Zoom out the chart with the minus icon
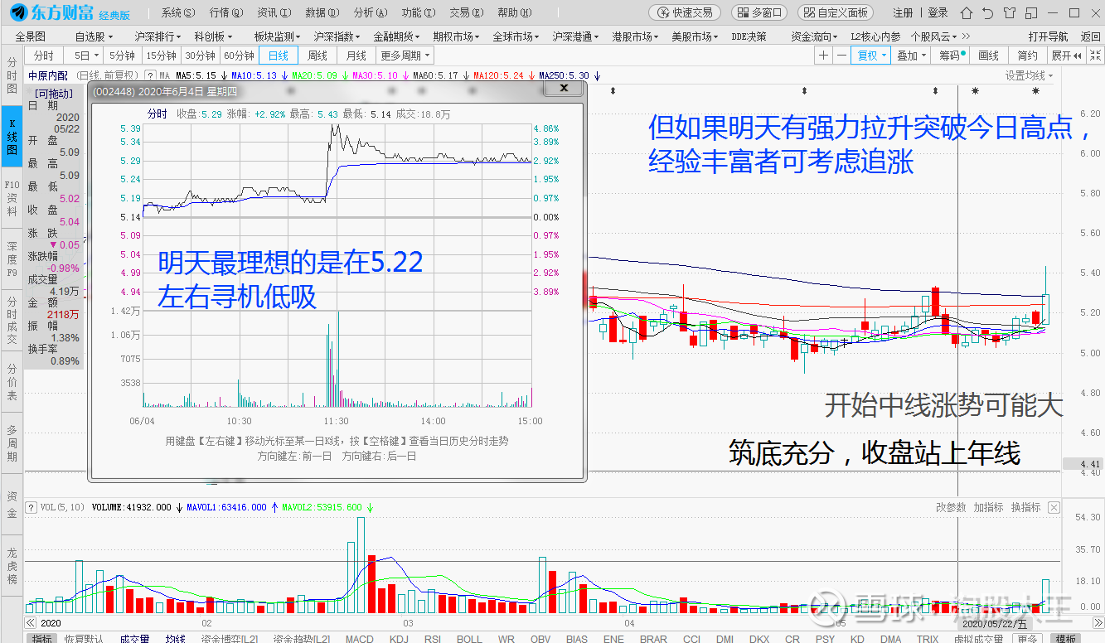Screen dimensions: 1105x643 [841, 56]
